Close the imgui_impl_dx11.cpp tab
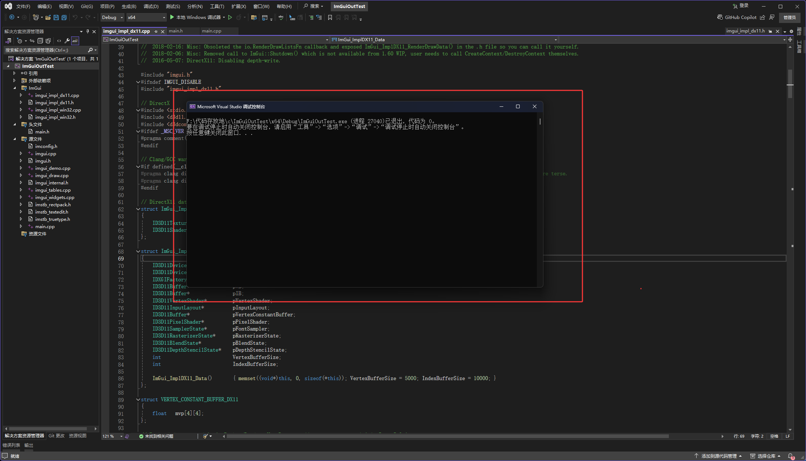This screenshot has width=806, height=461. click(163, 31)
